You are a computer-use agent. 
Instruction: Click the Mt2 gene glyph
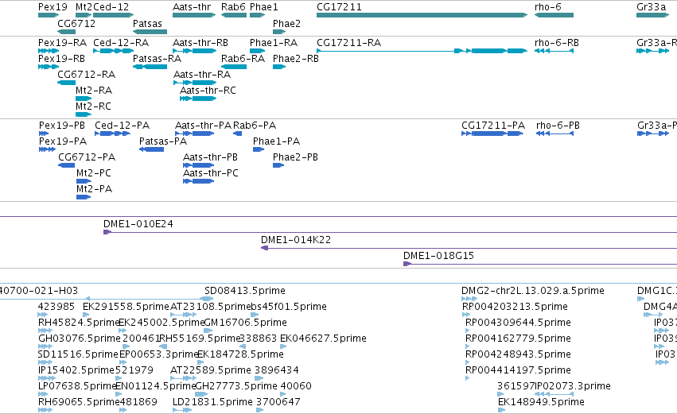click(x=84, y=15)
